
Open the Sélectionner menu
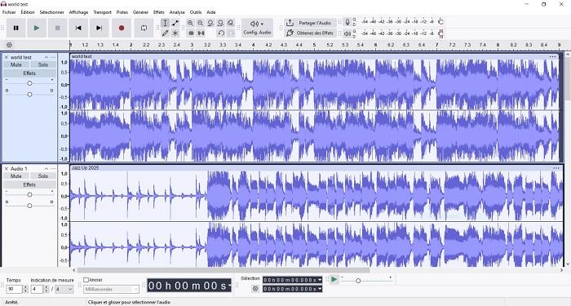click(51, 12)
